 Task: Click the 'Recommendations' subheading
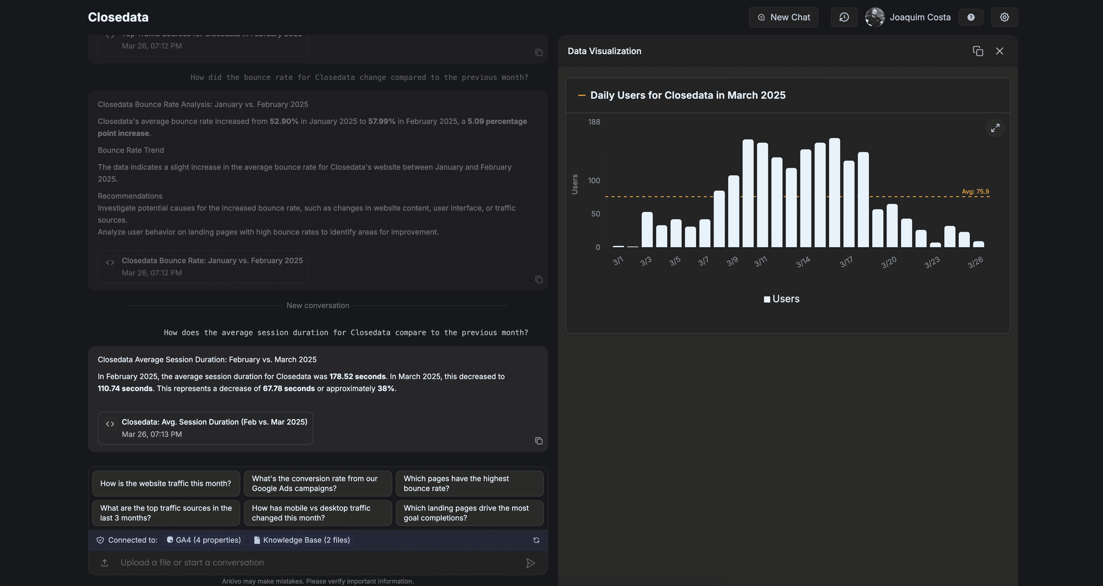click(130, 196)
